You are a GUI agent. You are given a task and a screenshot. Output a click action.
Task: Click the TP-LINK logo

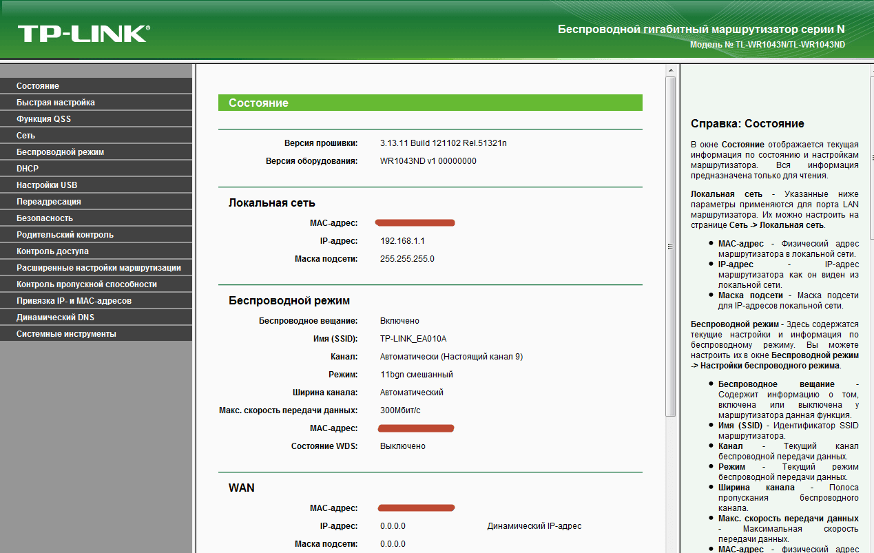pos(83,34)
